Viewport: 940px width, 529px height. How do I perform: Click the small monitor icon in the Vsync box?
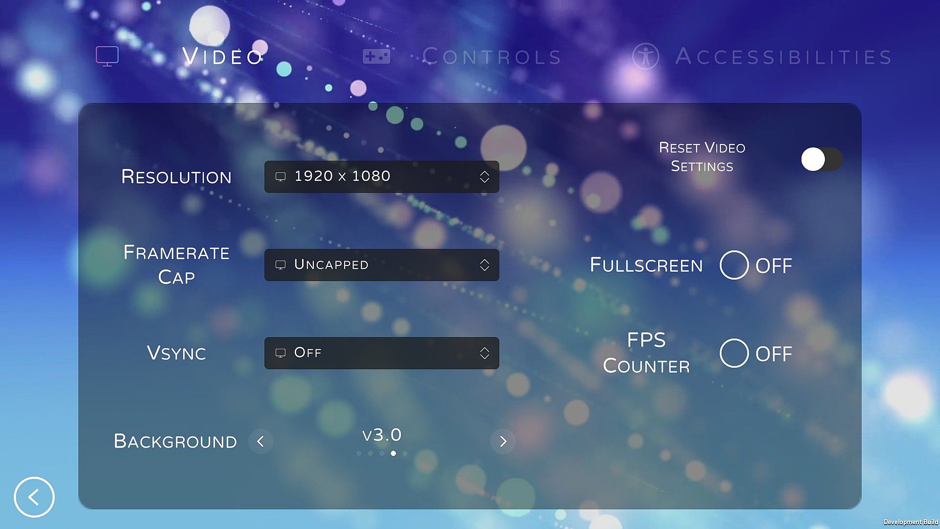point(281,353)
